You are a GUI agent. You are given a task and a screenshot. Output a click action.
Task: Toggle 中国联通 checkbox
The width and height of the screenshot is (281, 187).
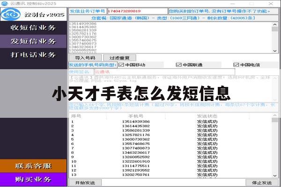click(179, 65)
